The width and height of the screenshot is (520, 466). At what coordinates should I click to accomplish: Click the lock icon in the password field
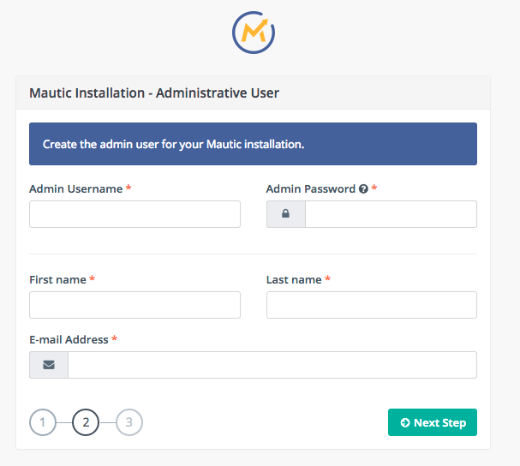(285, 214)
